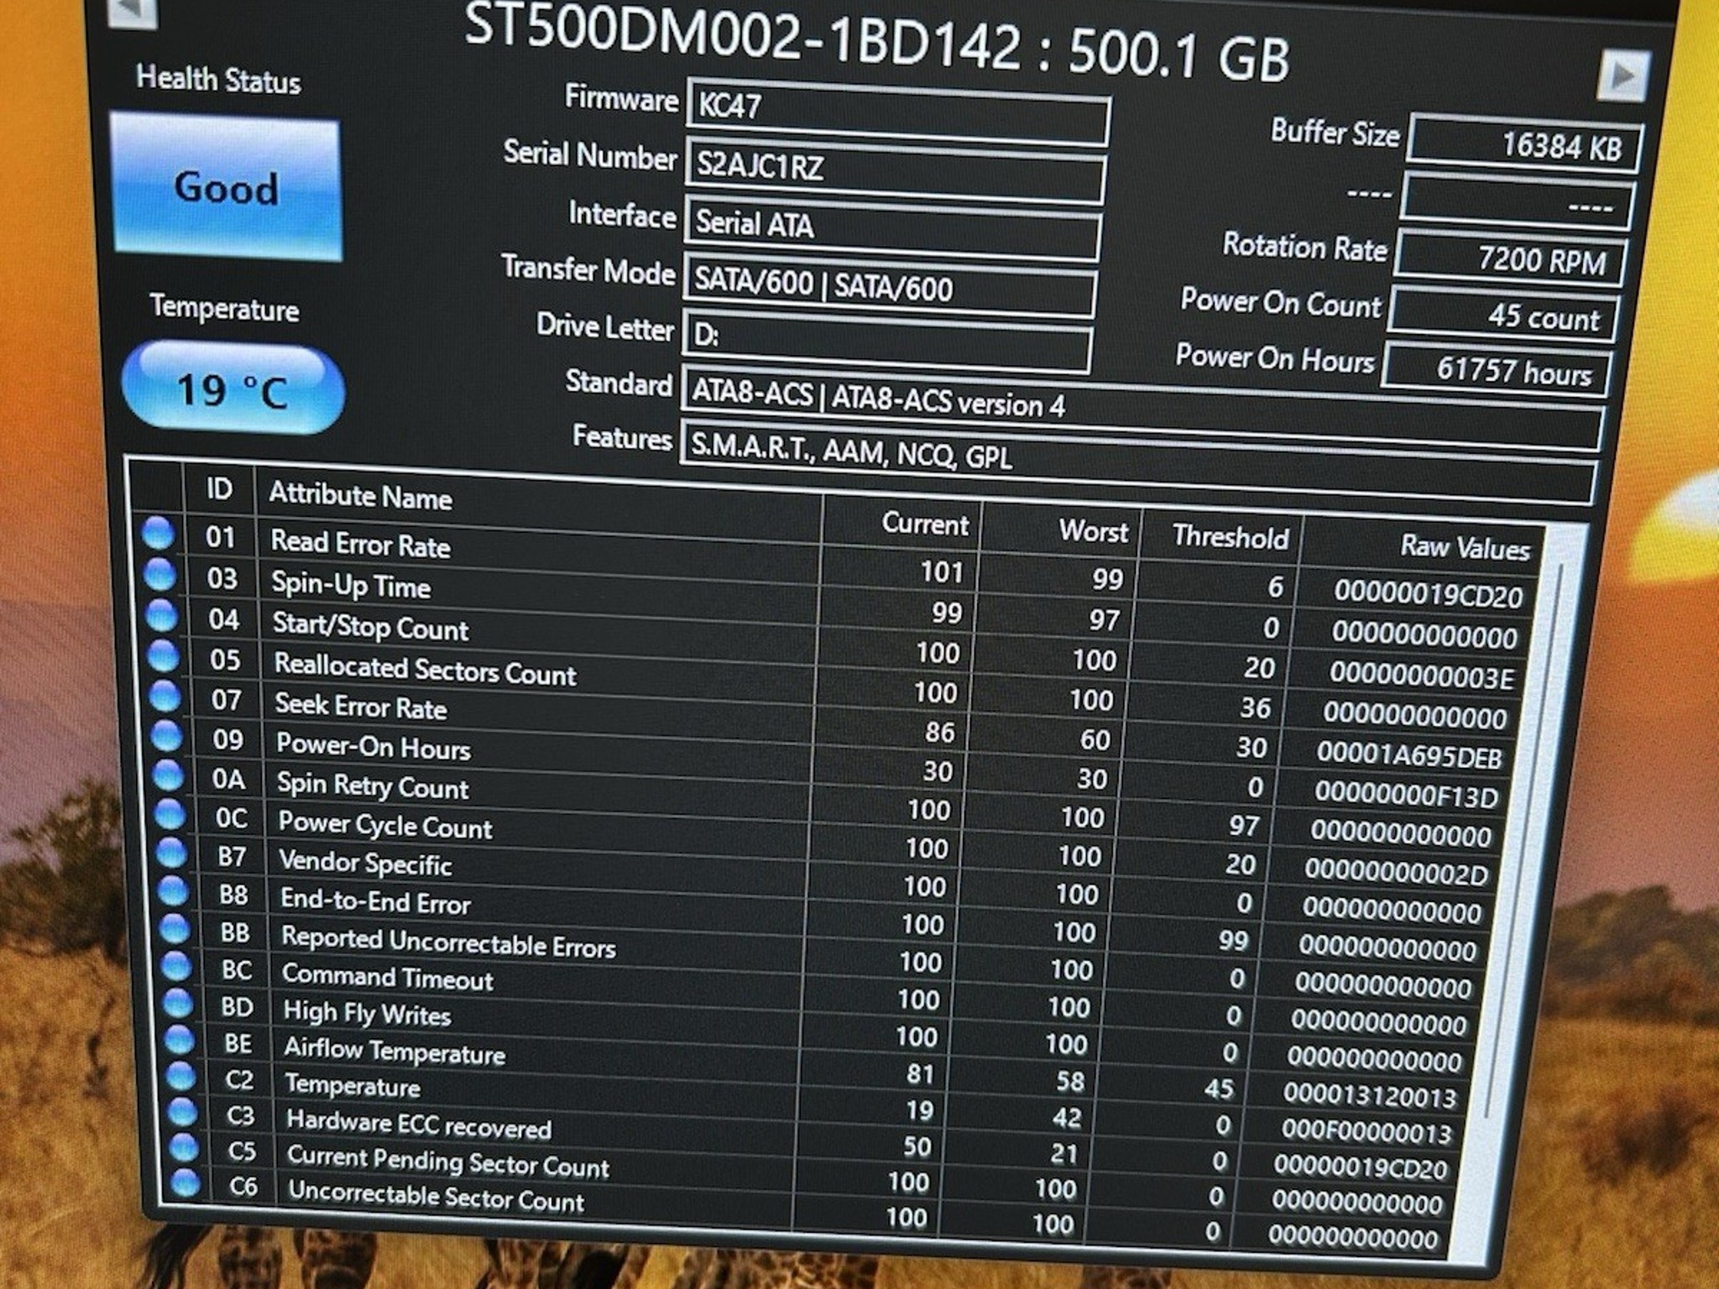Click the High Fly Writes status orb
The image size is (1719, 1289).
[178, 1003]
